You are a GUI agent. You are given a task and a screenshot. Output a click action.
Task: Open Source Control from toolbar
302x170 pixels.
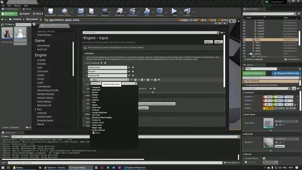[x=64, y=12]
